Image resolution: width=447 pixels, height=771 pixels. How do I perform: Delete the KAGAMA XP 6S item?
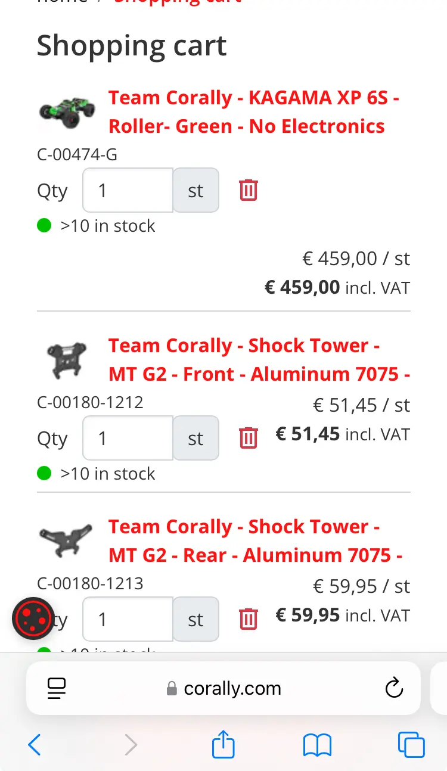(x=249, y=191)
